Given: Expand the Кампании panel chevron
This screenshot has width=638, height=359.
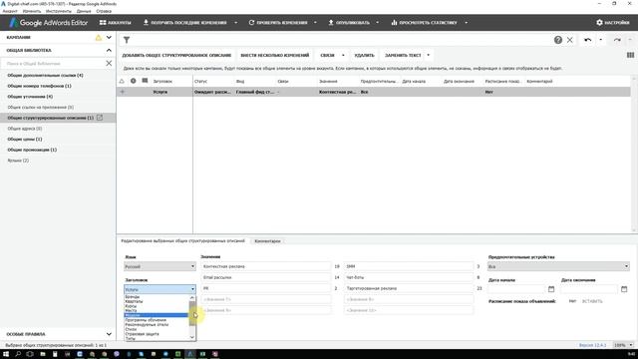Looking at the screenshot, I should (109, 38).
